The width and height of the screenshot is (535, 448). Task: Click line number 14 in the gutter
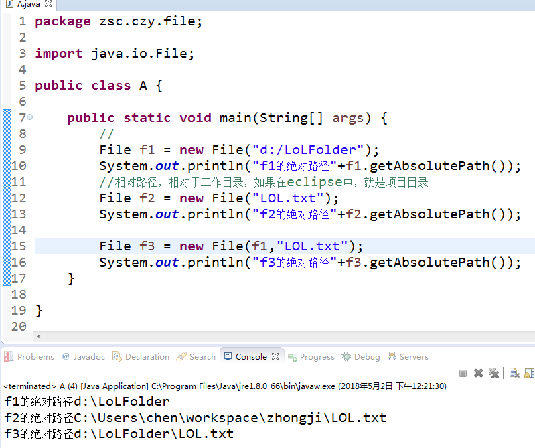[19, 230]
